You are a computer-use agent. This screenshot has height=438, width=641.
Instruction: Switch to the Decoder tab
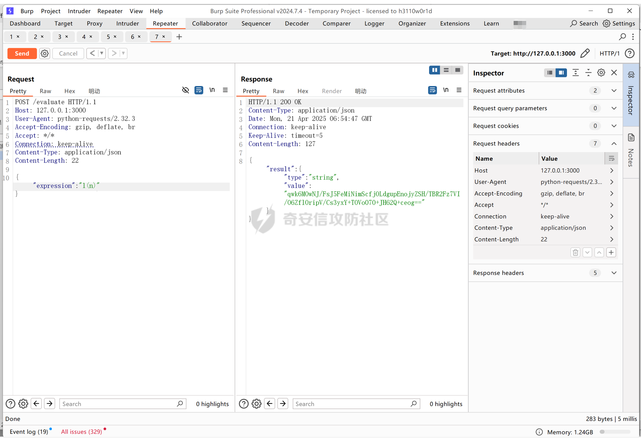(296, 23)
